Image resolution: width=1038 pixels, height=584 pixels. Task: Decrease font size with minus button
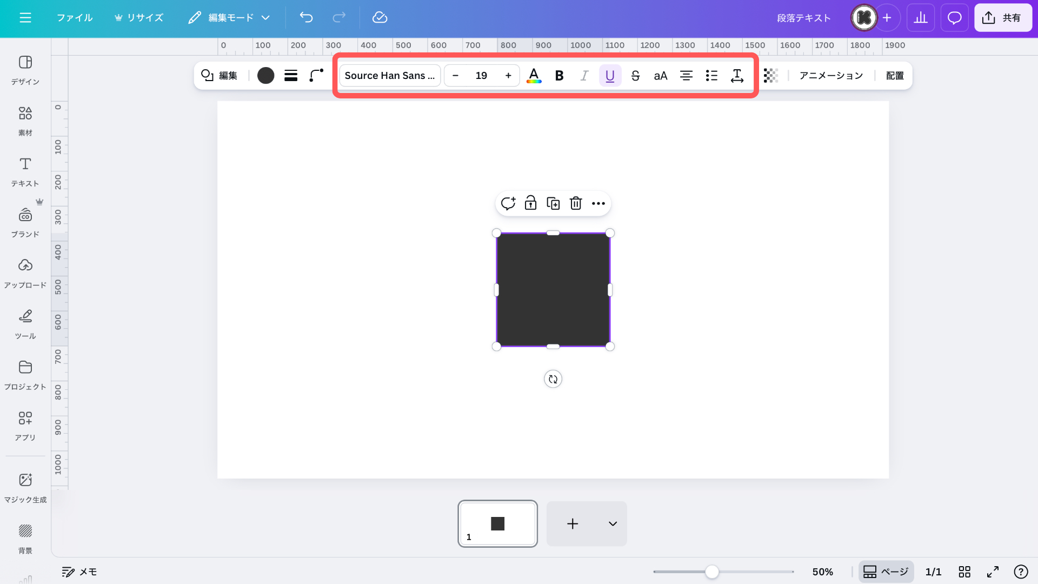pos(455,76)
